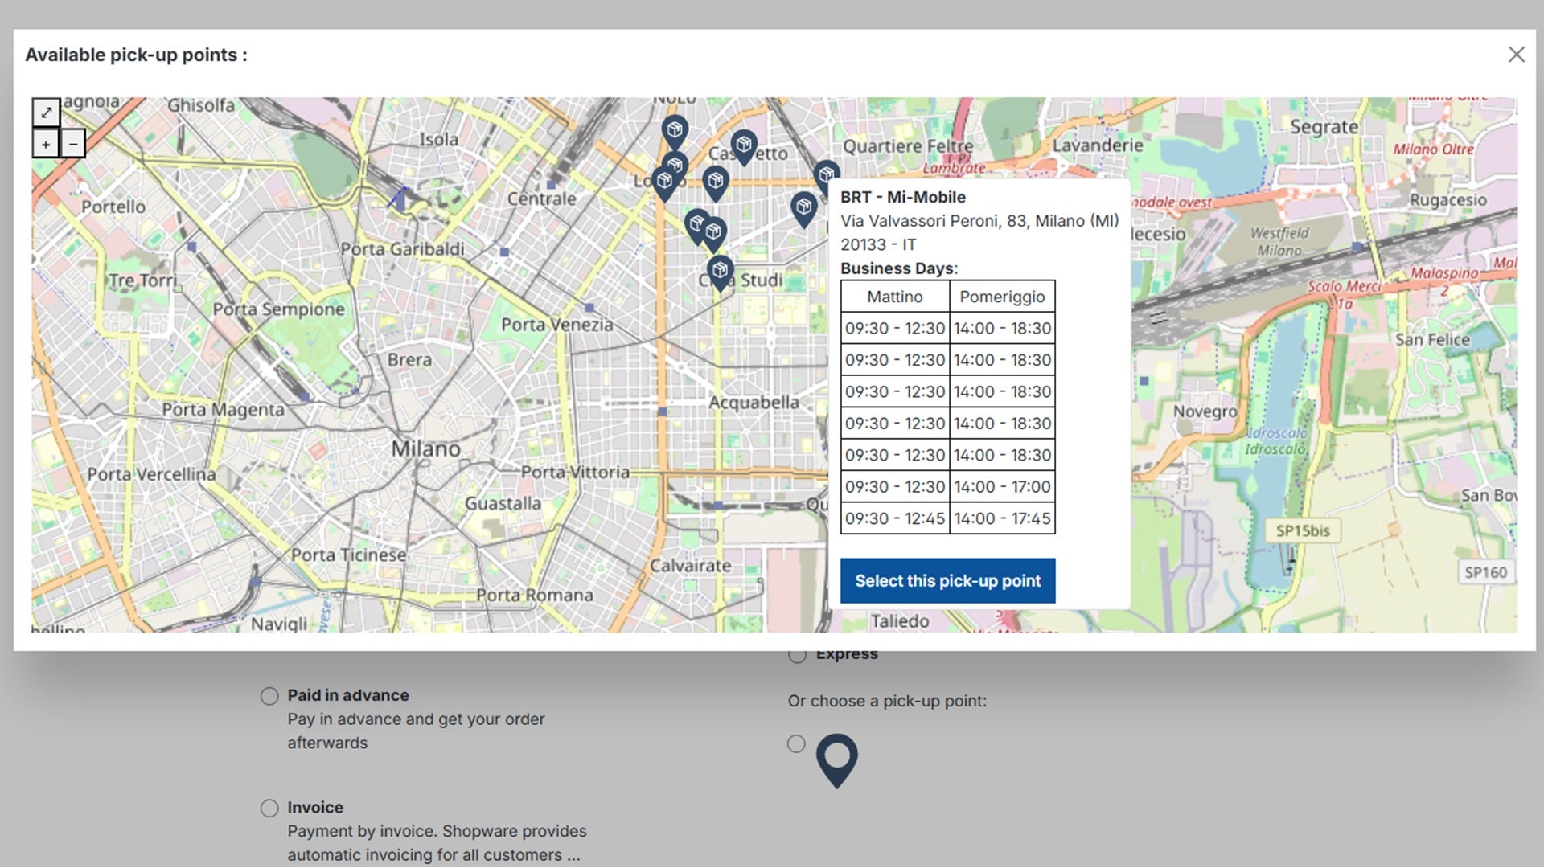Click the parcel marker covering the Casoretto label
Image resolution: width=1544 pixels, height=868 pixels.
click(x=744, y=148)
